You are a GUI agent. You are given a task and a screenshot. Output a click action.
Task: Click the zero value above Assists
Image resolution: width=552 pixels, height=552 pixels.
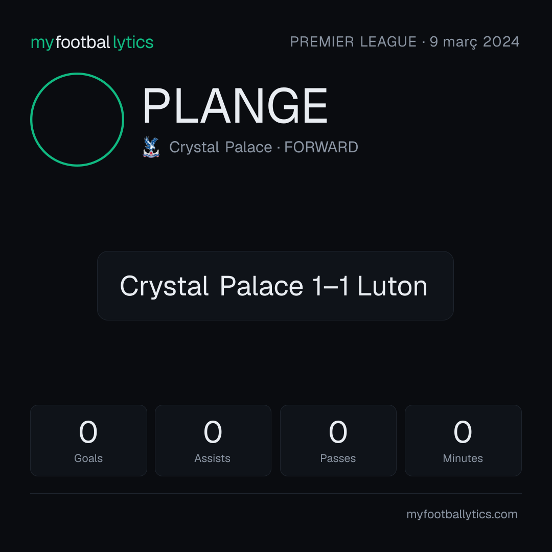tap(213, 432)
